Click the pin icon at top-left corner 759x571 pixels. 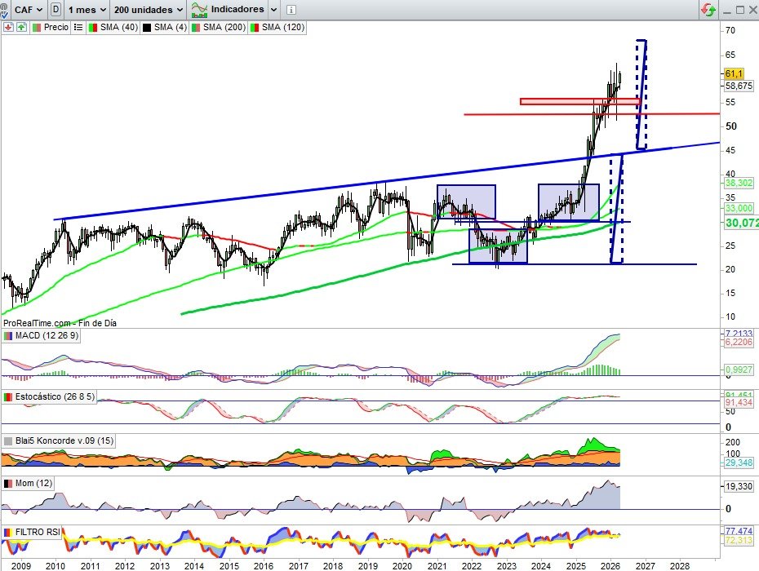3,5
